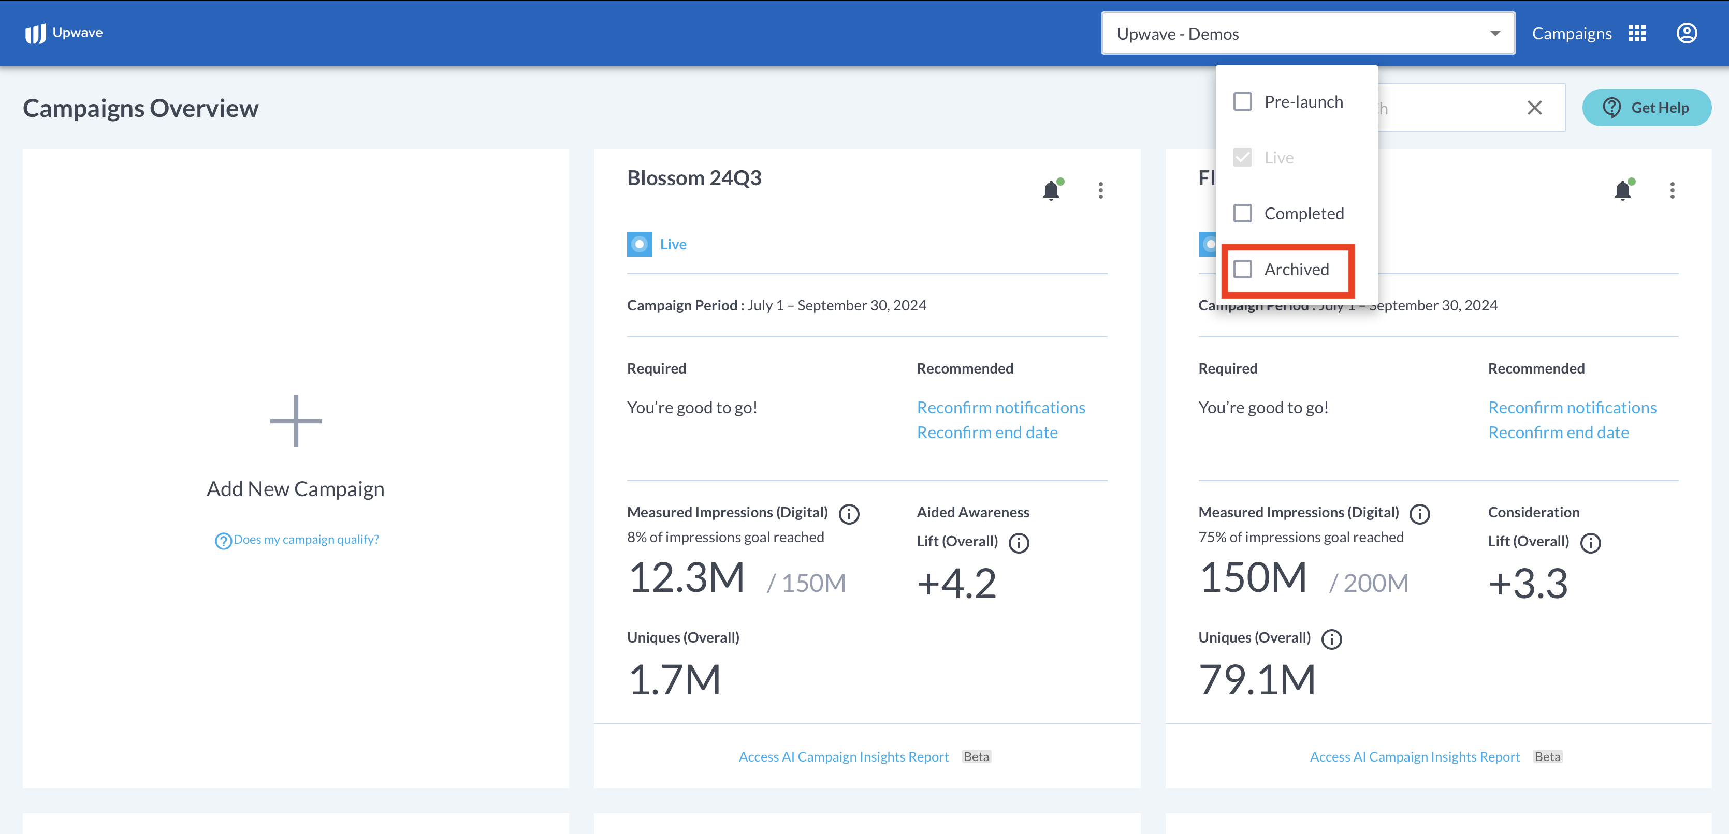This screenshot has width=1729, height=834.
Task: Click the notification bell on the second campaign card
Action: (x=1623, y=190)
